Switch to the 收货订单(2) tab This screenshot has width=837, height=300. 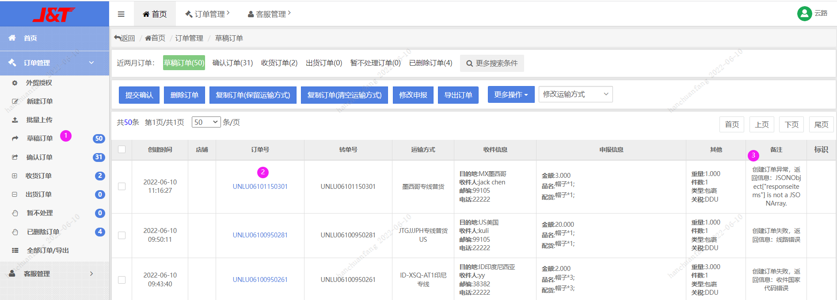279,63
